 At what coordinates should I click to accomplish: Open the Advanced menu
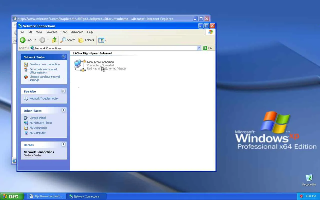(x=77, y=32)
